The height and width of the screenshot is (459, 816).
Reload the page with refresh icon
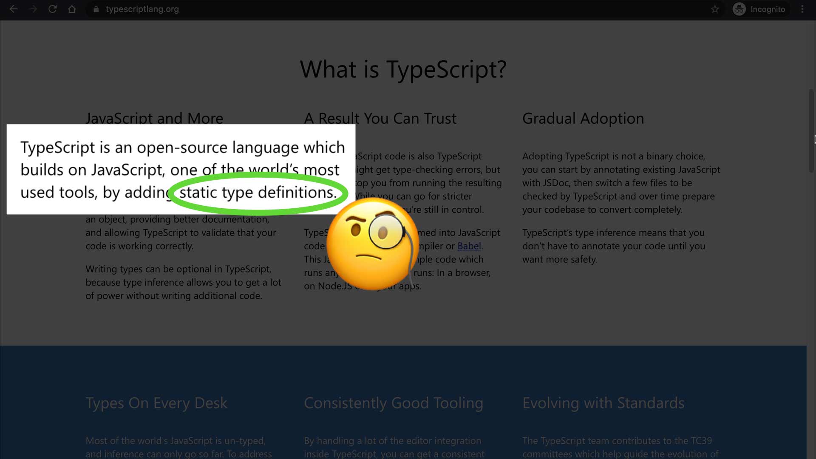pos(52,9)
